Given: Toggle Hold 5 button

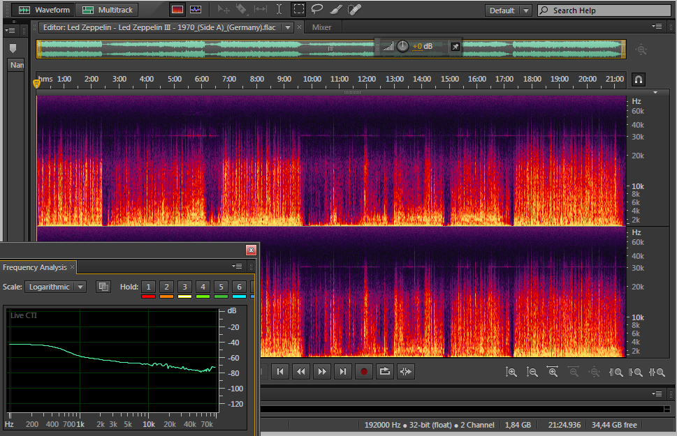Looking at the screenshot, I should click(221, 287).
